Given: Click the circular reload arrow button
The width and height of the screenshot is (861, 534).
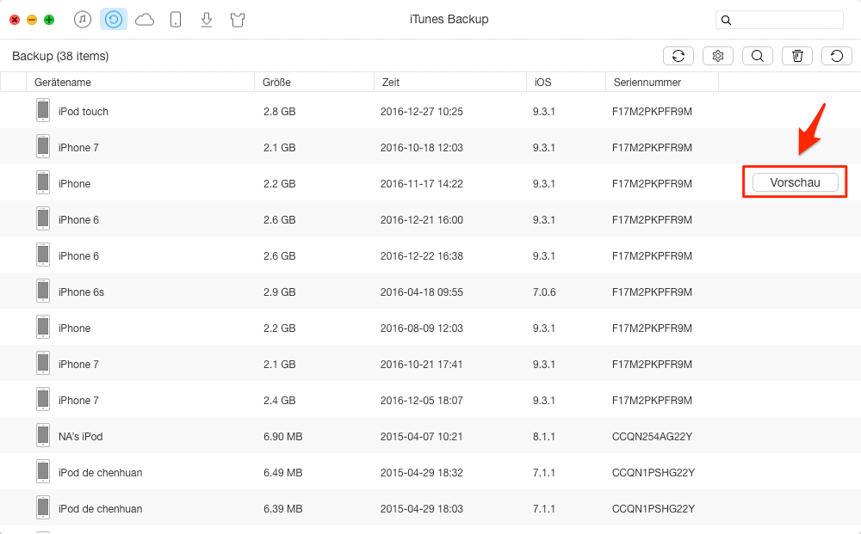Looking at the screenshot, I should click(836, 56).
